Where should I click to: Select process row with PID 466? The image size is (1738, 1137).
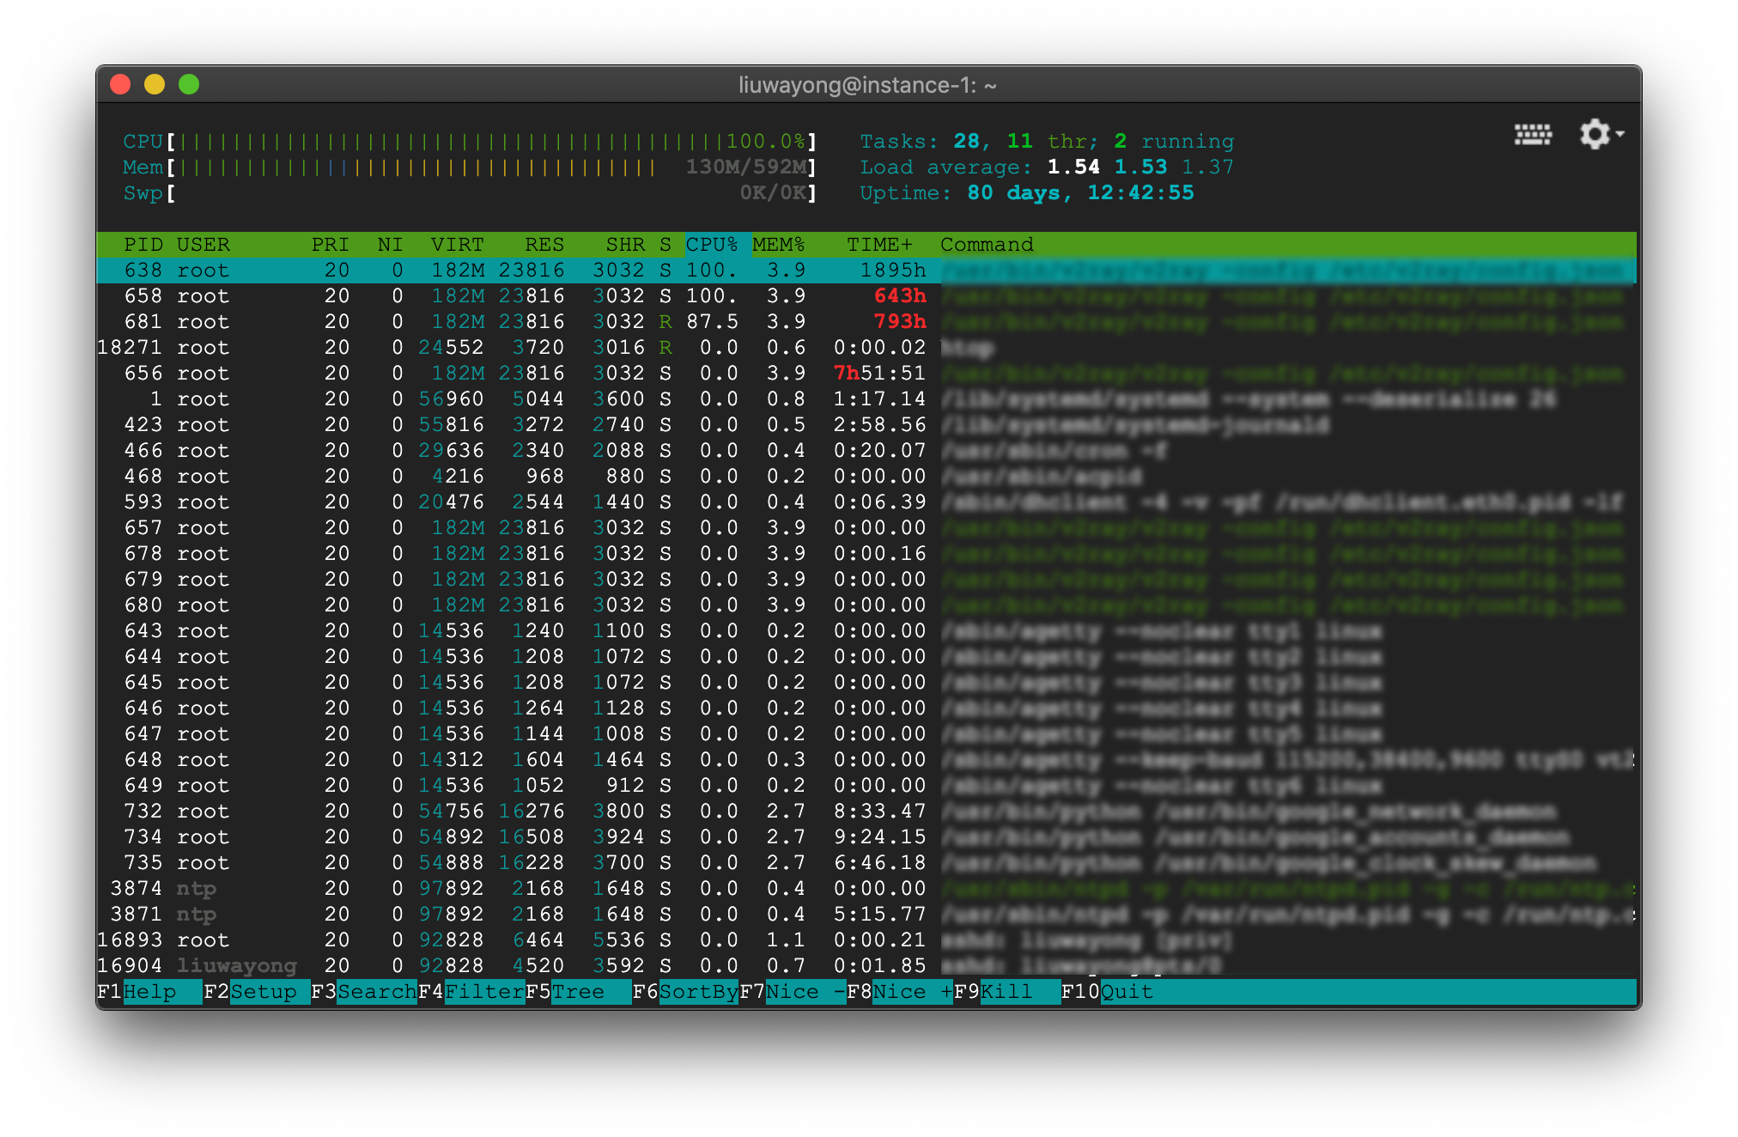(x=866, y=451)
